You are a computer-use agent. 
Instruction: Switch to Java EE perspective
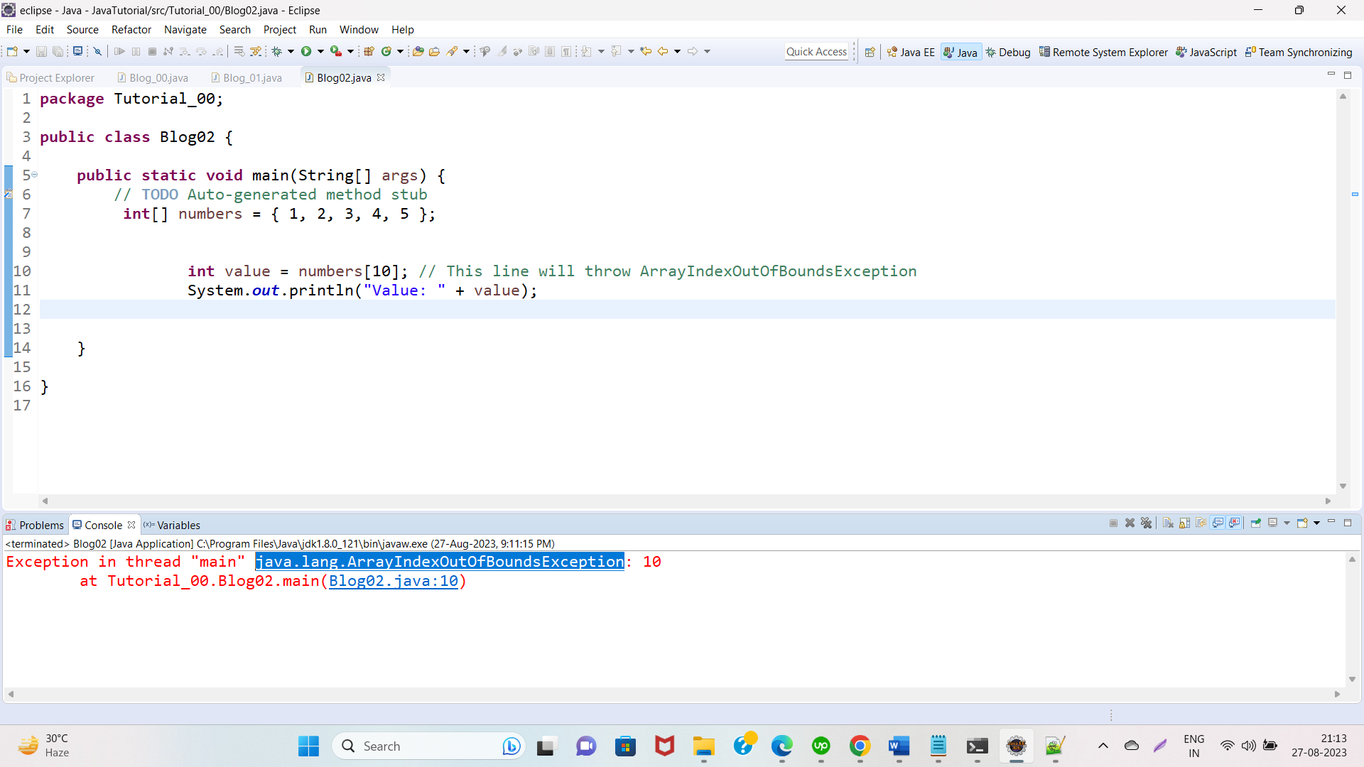pos(911,52)
